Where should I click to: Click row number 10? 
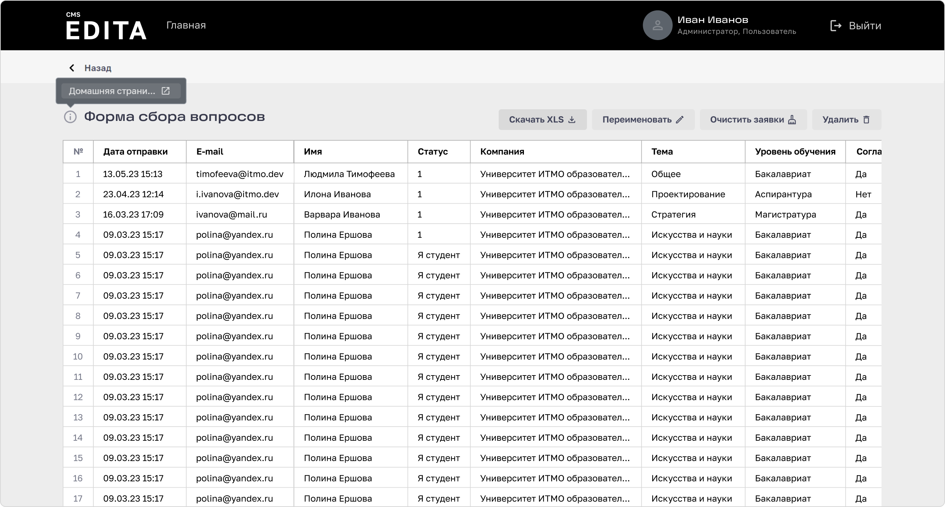78,356
